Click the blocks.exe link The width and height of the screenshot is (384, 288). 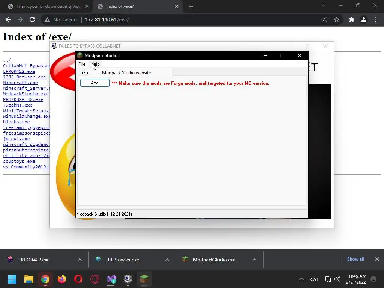16,122
